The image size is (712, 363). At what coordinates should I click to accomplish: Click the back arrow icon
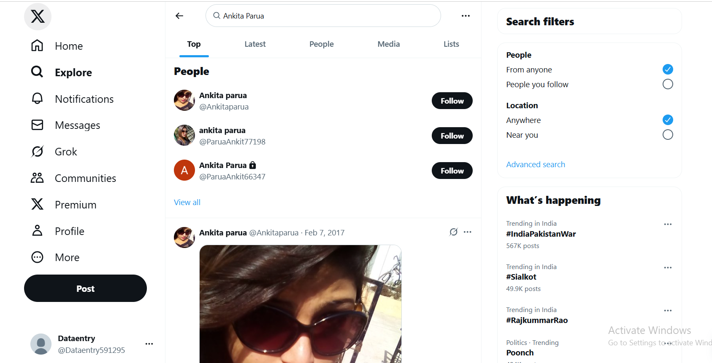[179, 16]
